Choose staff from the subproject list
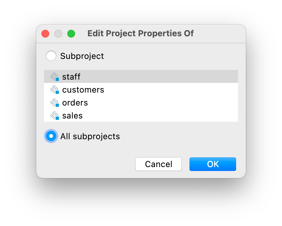282x226 pixels. pos(71,77)
